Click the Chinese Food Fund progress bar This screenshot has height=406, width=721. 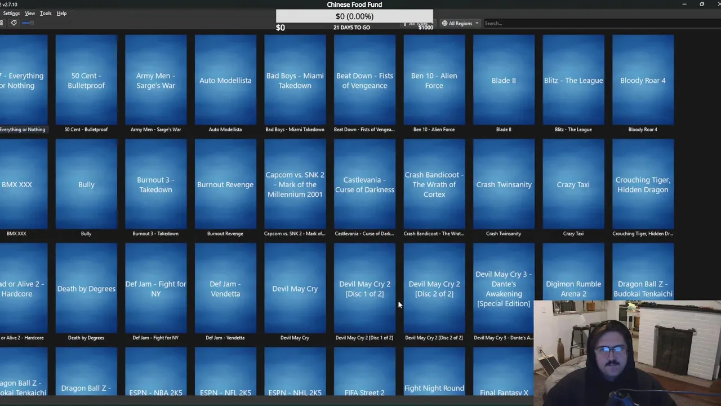click(x=354, y=16)
